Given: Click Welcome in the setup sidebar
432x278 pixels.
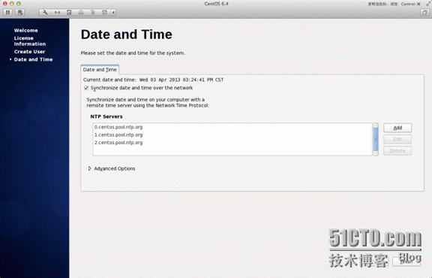Looking at the screenshot, I should click(x=26, y=30).
